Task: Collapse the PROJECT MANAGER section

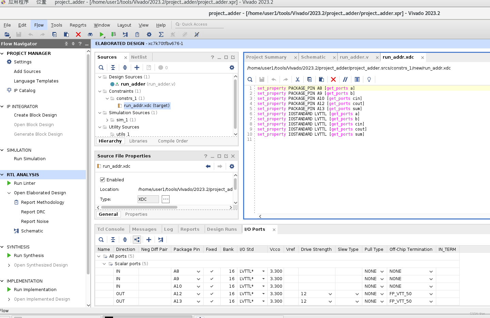Action: tap(2, 54)
